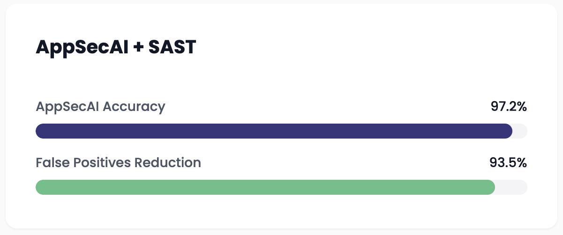This screenshot has height=235, width=563.
Task: Click the gray unfilled end of accuracy bar
Action: [520, 131]
